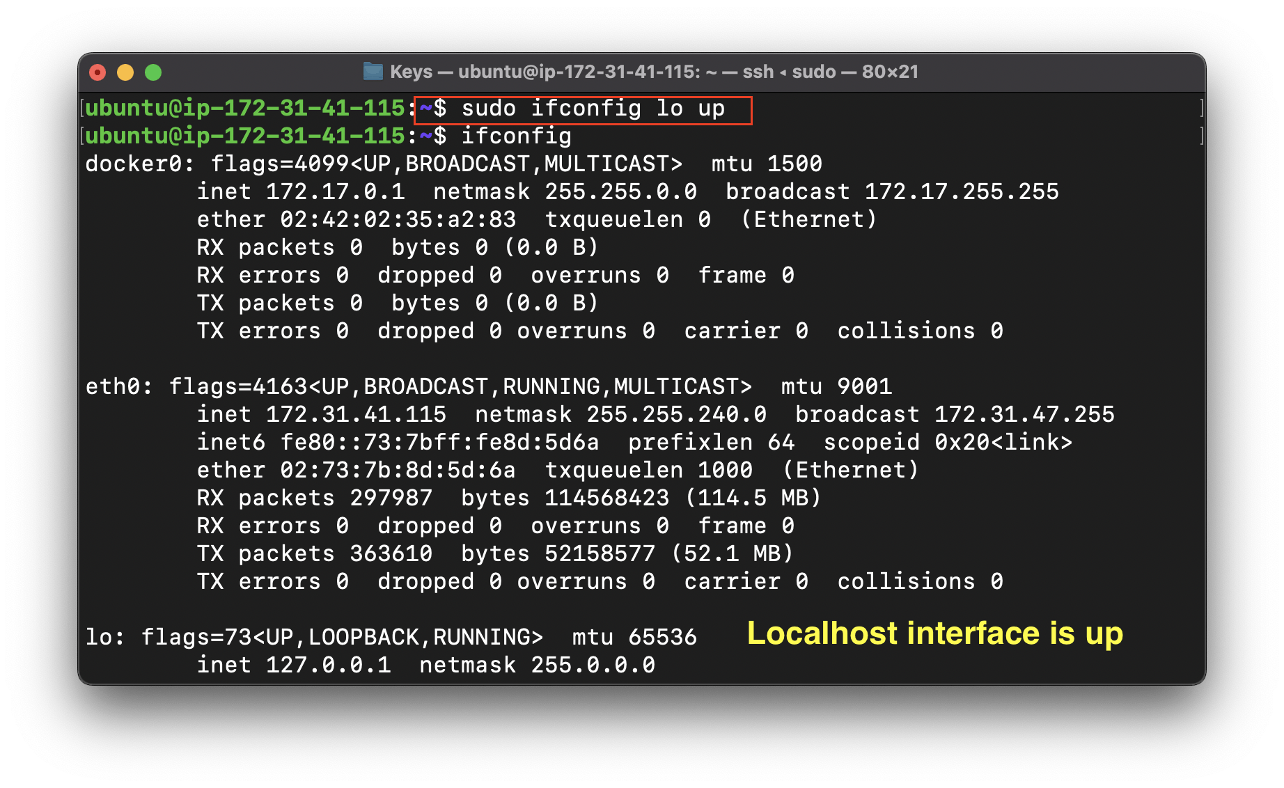Click the red close window button

click(x=97, y=72)
